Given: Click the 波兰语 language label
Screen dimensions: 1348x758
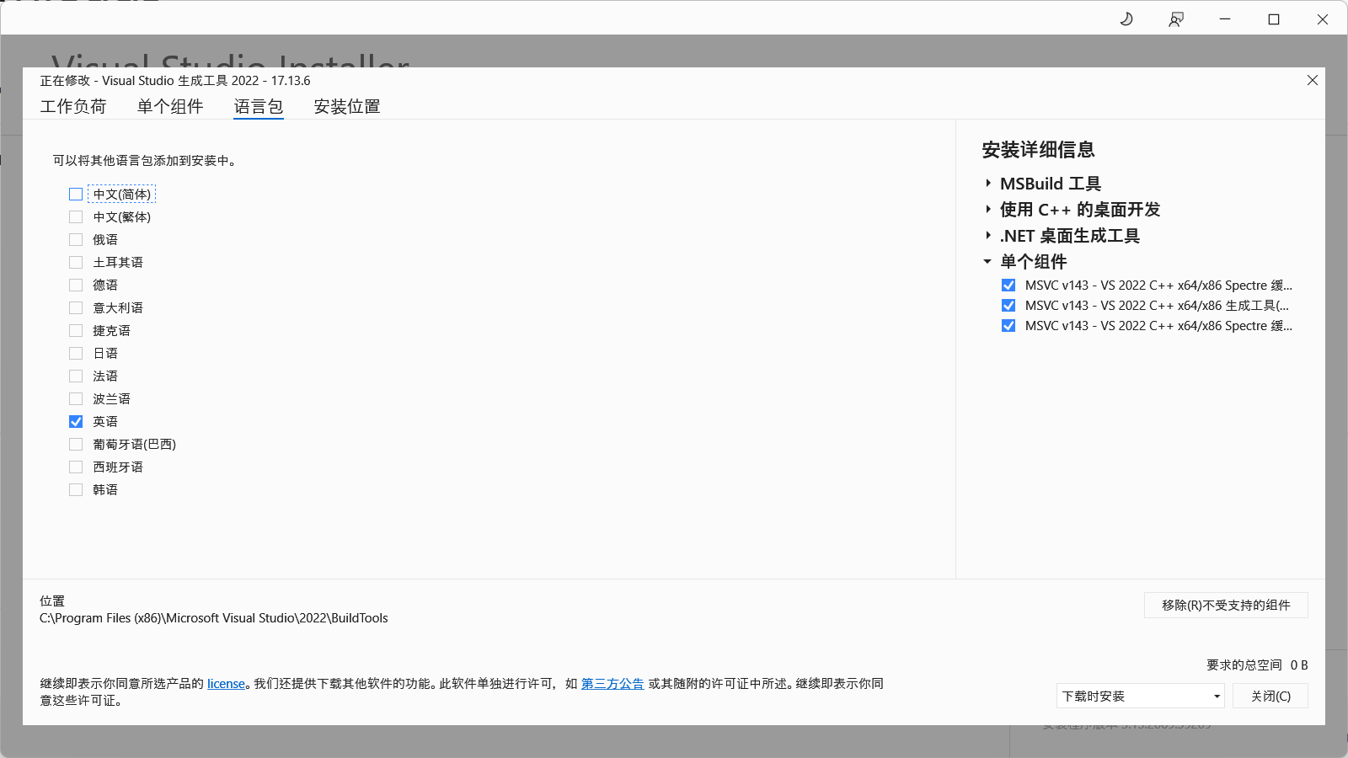Looking at the screenshot, I should click(111, 399).
